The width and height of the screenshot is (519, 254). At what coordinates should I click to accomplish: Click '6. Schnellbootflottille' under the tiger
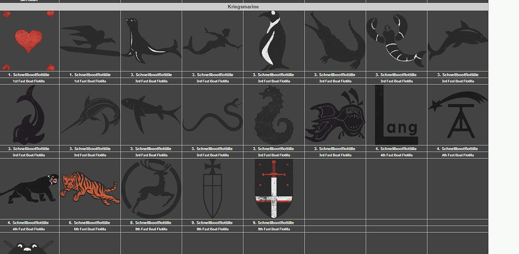point(90,223)
